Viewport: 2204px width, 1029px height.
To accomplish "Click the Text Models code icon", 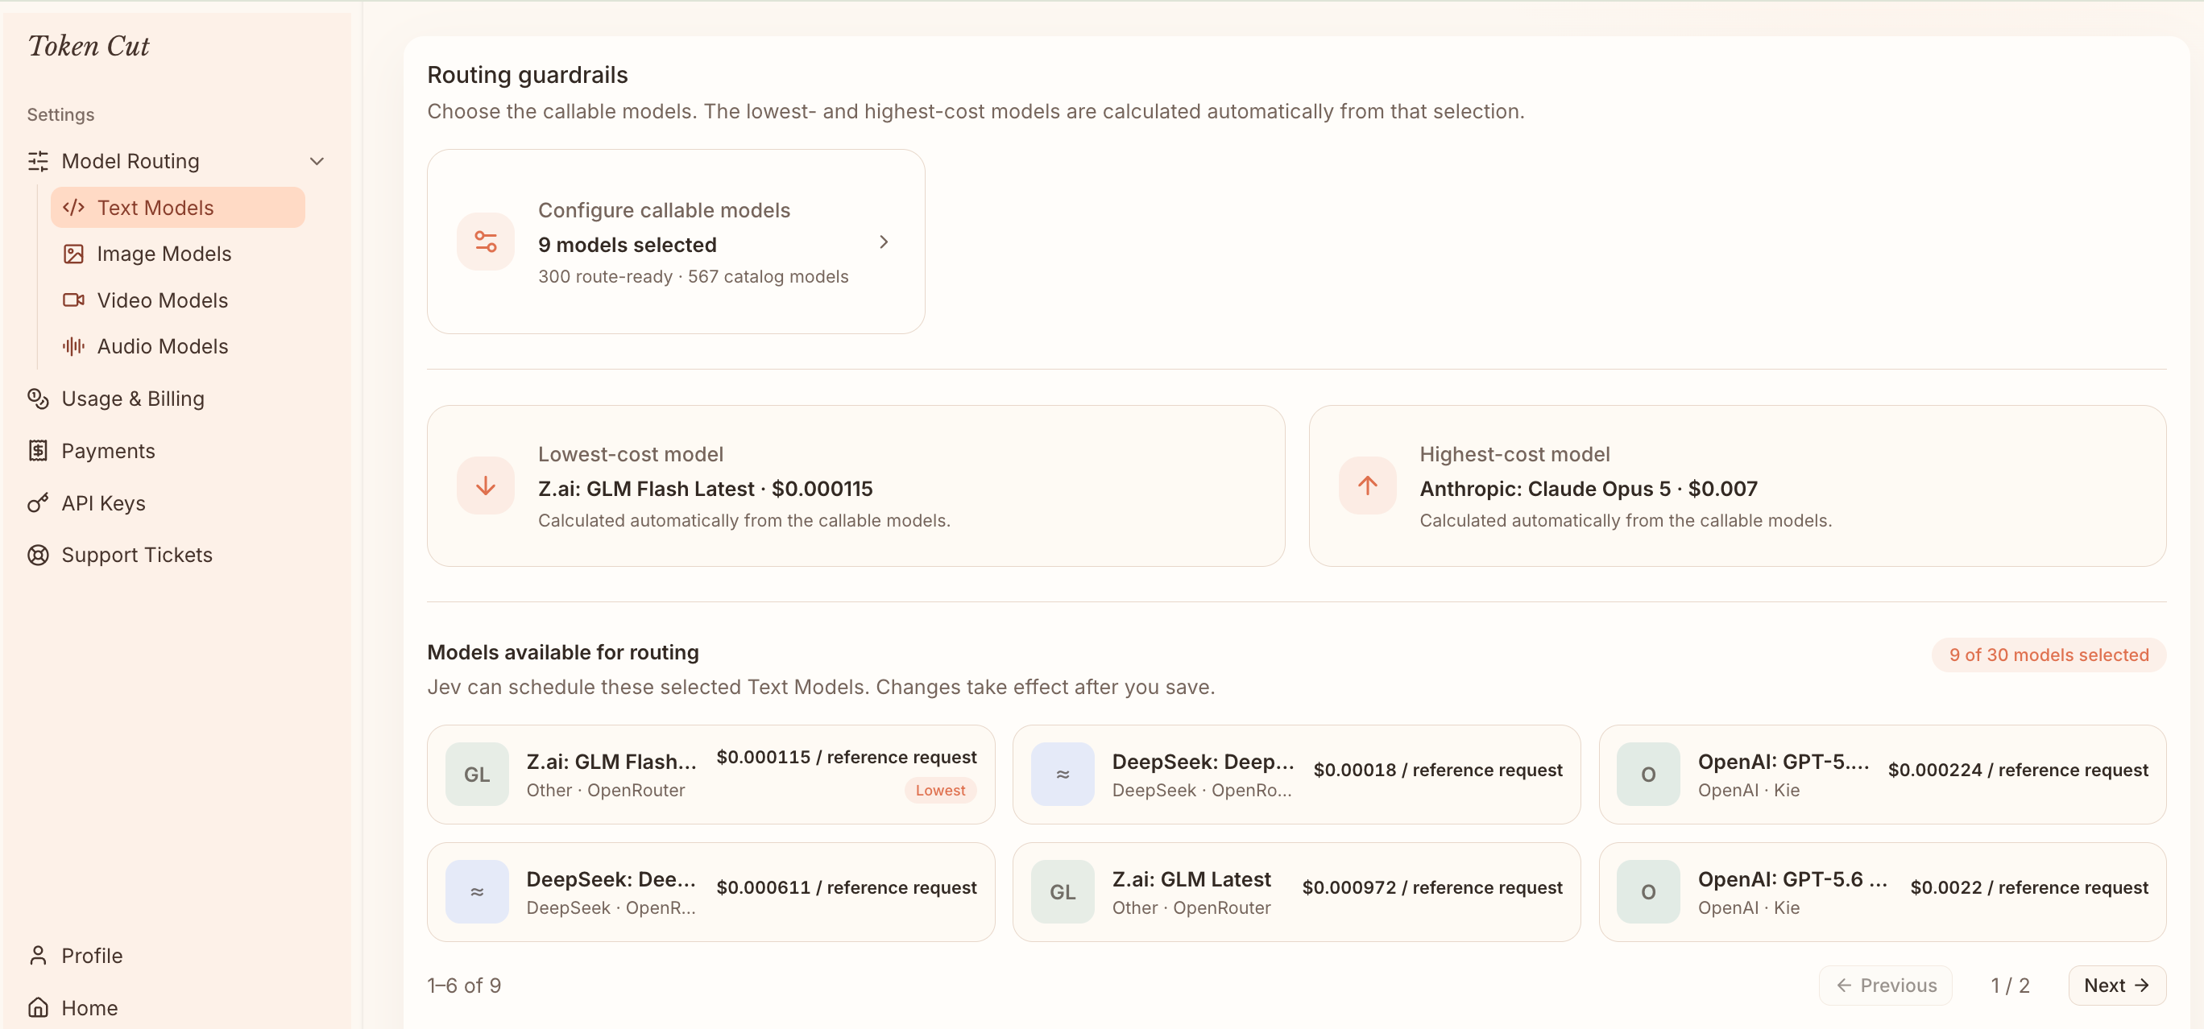I will click(73, 207).
